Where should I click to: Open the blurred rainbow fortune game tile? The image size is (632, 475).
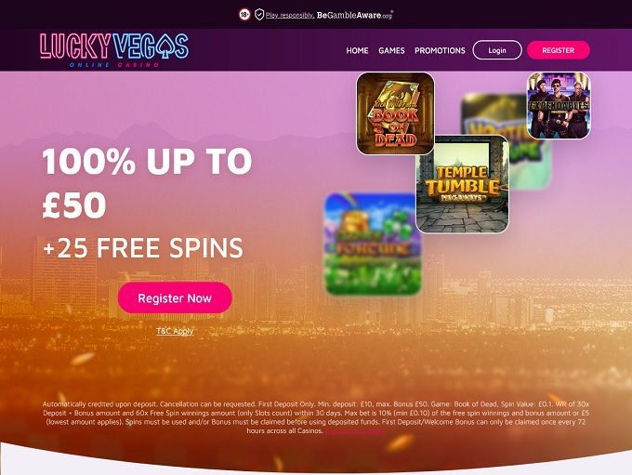[x=374, y=244]
